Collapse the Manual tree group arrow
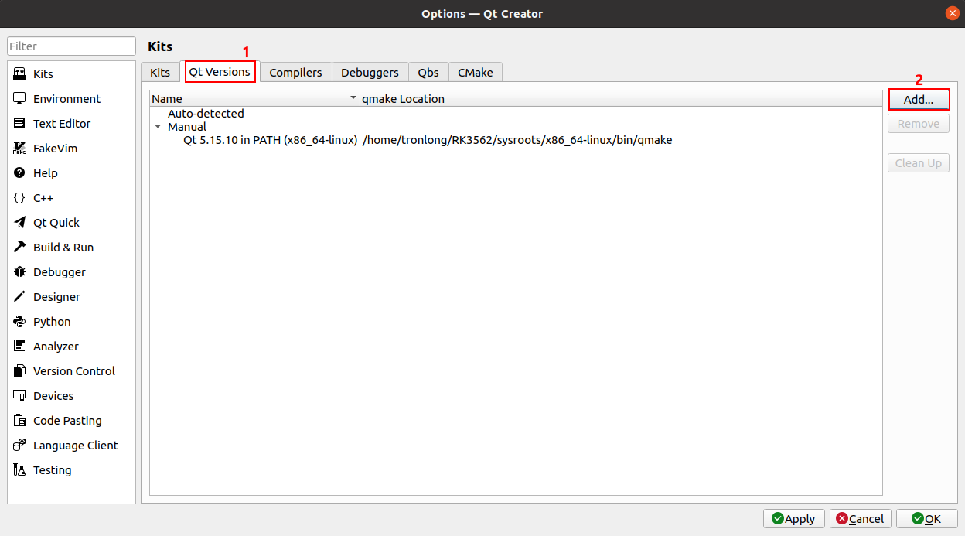Screen dimensions: 965x536 point(158,127)
